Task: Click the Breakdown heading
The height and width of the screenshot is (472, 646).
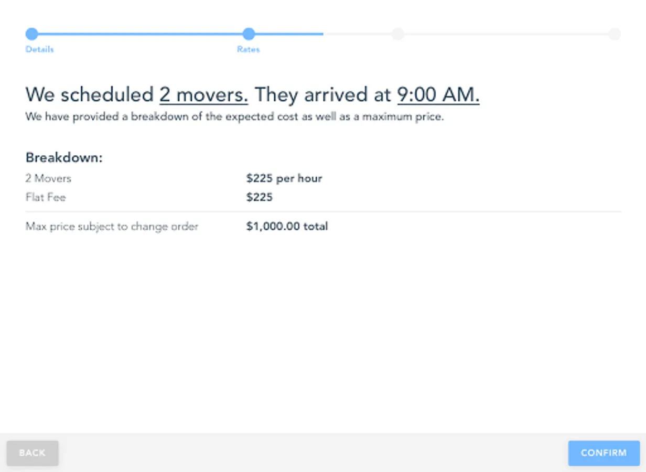Action: click(x=64, y=157)
